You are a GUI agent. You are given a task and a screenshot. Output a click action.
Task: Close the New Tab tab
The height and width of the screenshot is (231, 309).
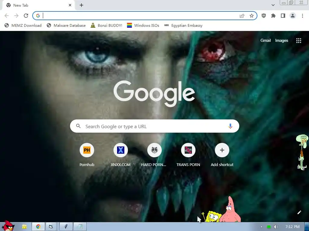pos(70,5)
